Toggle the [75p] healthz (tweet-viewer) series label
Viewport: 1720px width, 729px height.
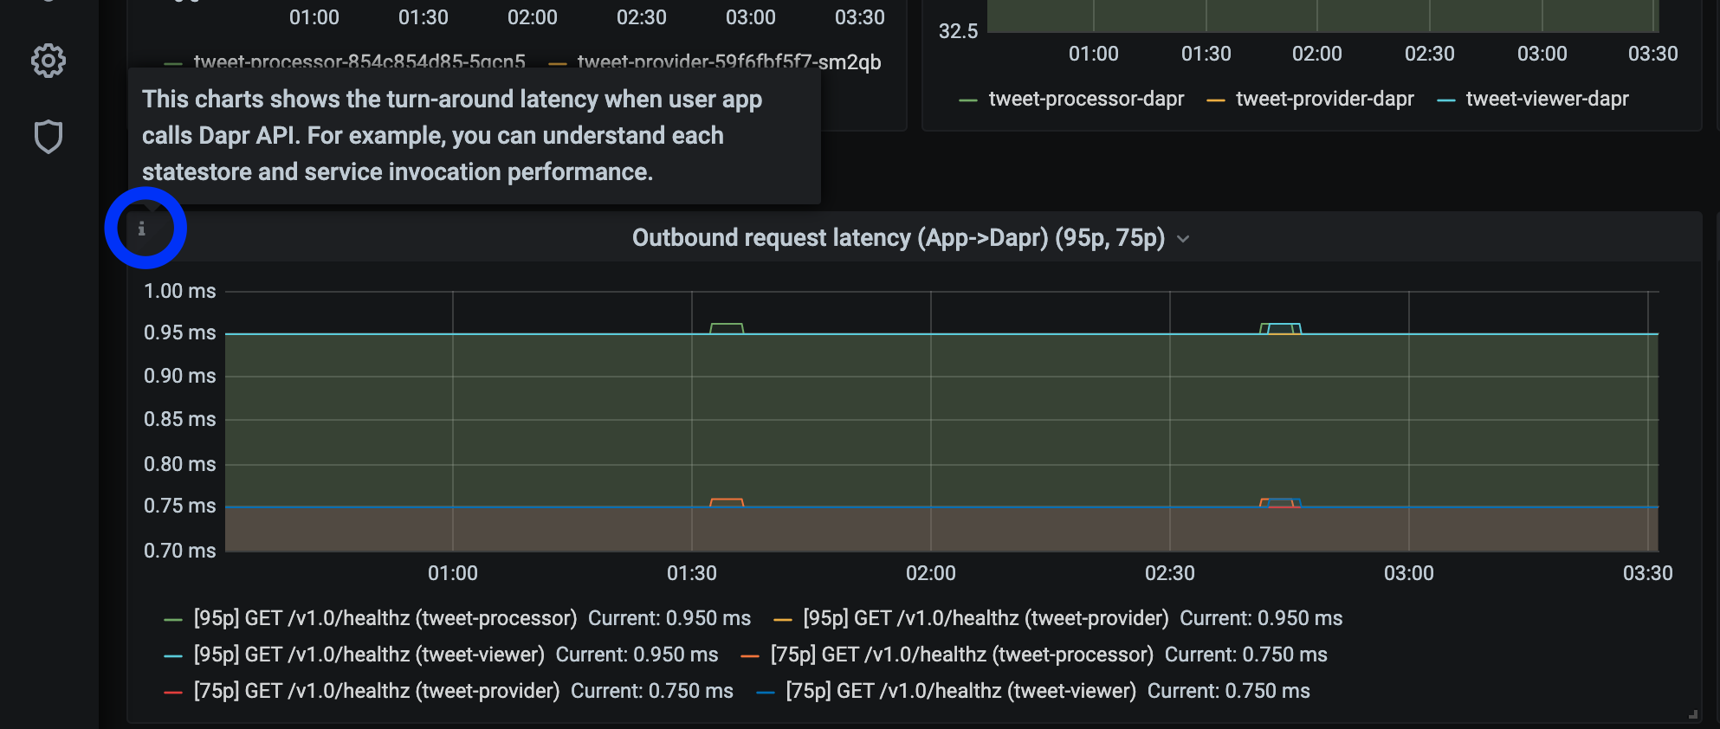[x=960, y=691]
